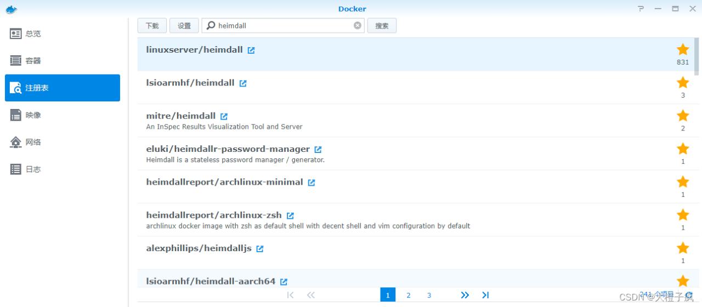Click the 下载 button
Viewport: 702px width, 307px height.
[x=152, y=25]
